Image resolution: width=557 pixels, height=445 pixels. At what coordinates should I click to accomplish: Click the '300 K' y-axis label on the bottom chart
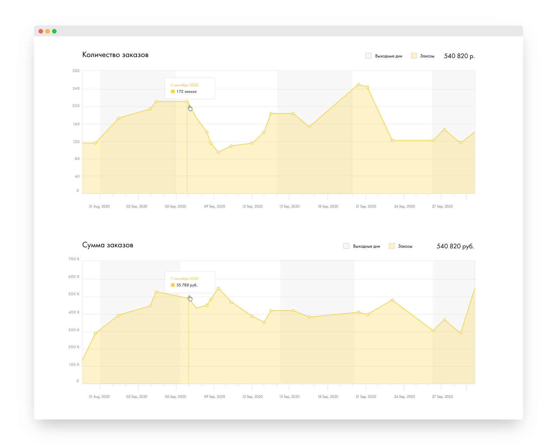pyautogui.click(x=74, y=330)
